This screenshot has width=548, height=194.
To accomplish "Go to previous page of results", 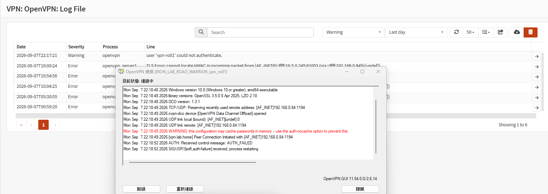I will 31,125.
